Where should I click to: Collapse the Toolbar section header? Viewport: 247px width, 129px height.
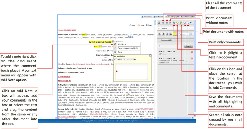[x=176, y=29]
